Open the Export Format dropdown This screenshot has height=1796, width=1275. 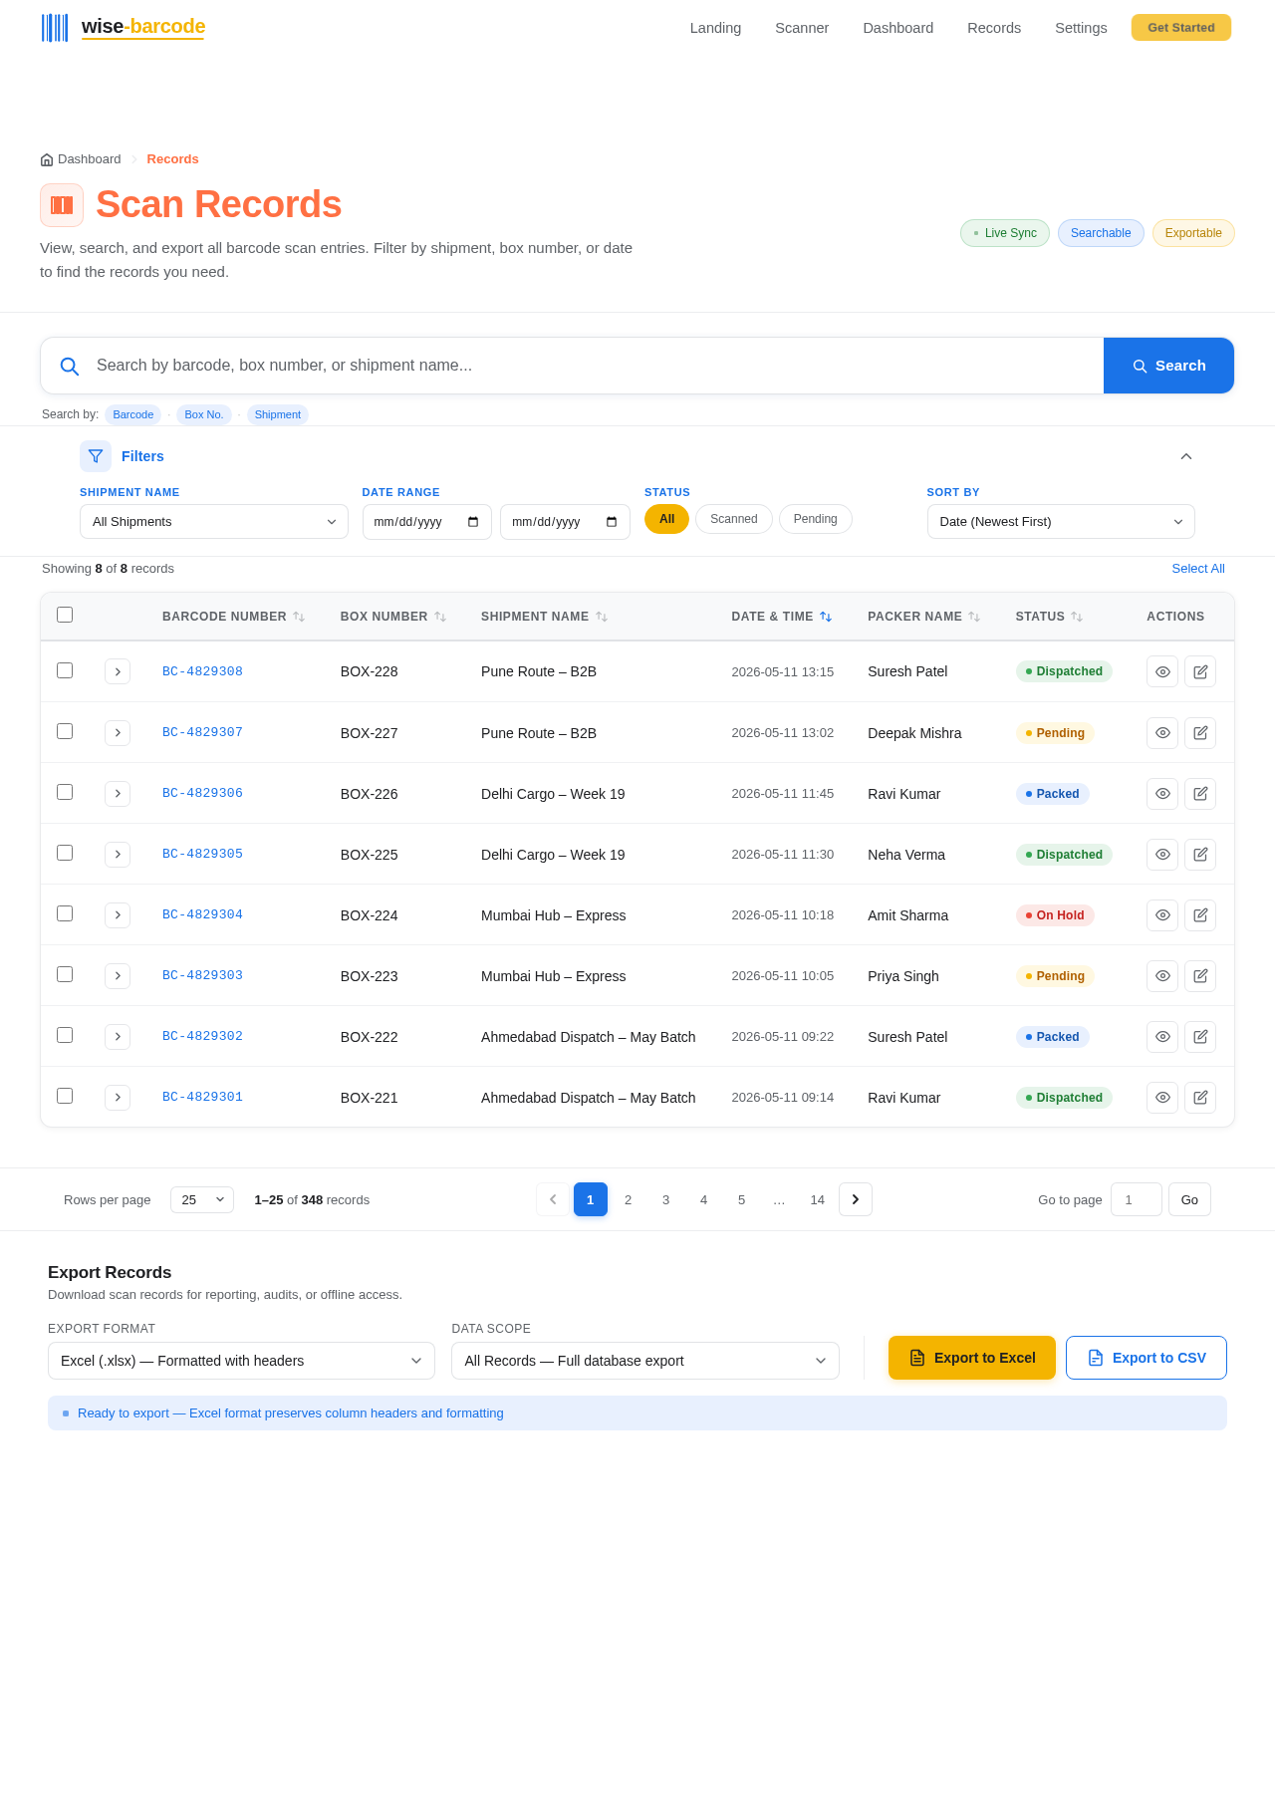pyautogui.click(x=241, y=1361)
